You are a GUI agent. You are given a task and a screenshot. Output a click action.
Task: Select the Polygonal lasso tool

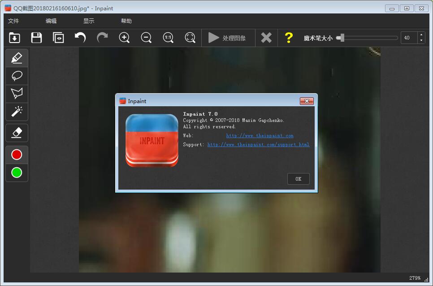(17, 94)
